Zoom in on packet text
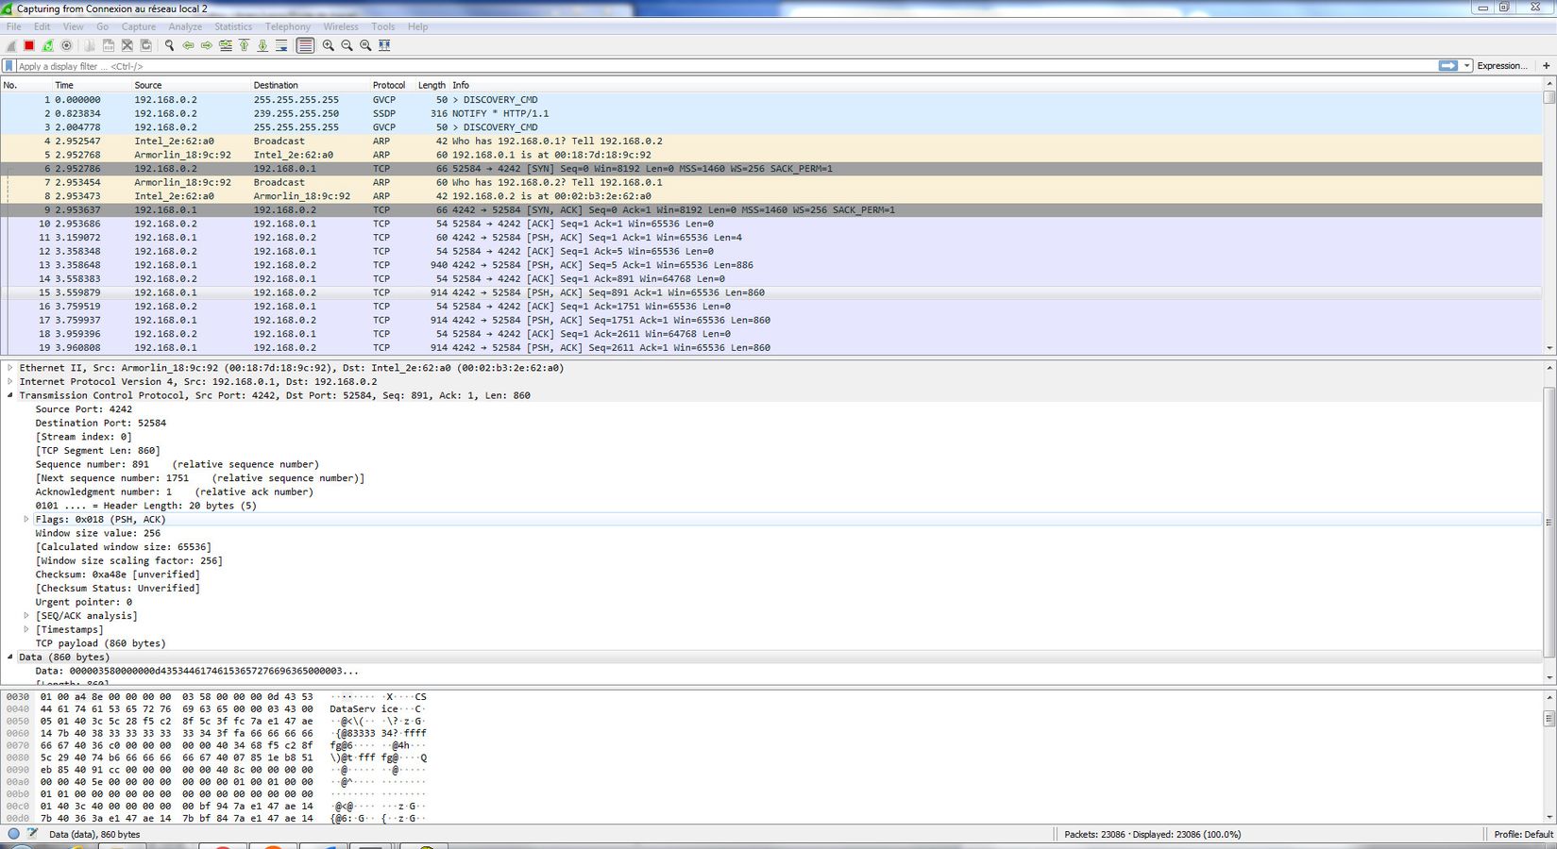The height and width of the screenshot is (849, 1557). 329,45
